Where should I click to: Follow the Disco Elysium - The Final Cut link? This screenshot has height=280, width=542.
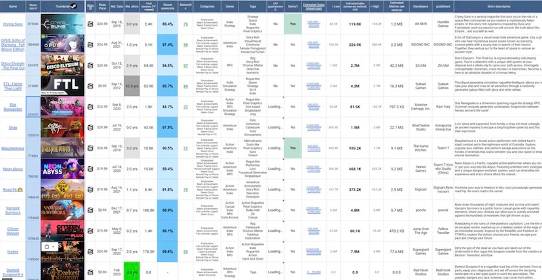click(x=13, y=66)
